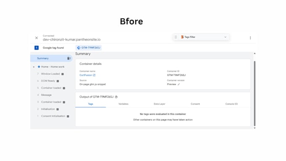Select the Home - Home work page entry
Image resolution: width=286 pixels, height=161 pixels.
pos(53,67)
